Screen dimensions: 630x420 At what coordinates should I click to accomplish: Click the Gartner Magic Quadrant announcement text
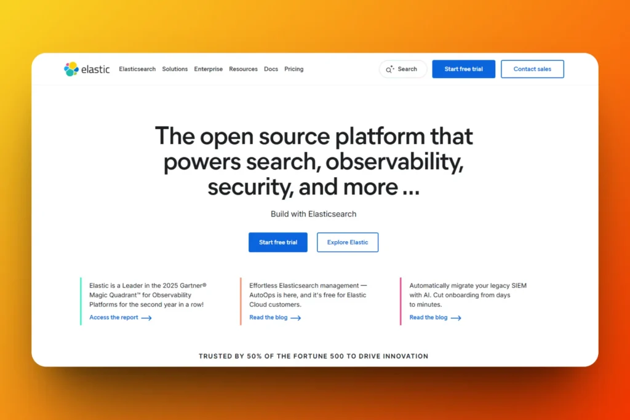tap(148, 295)
